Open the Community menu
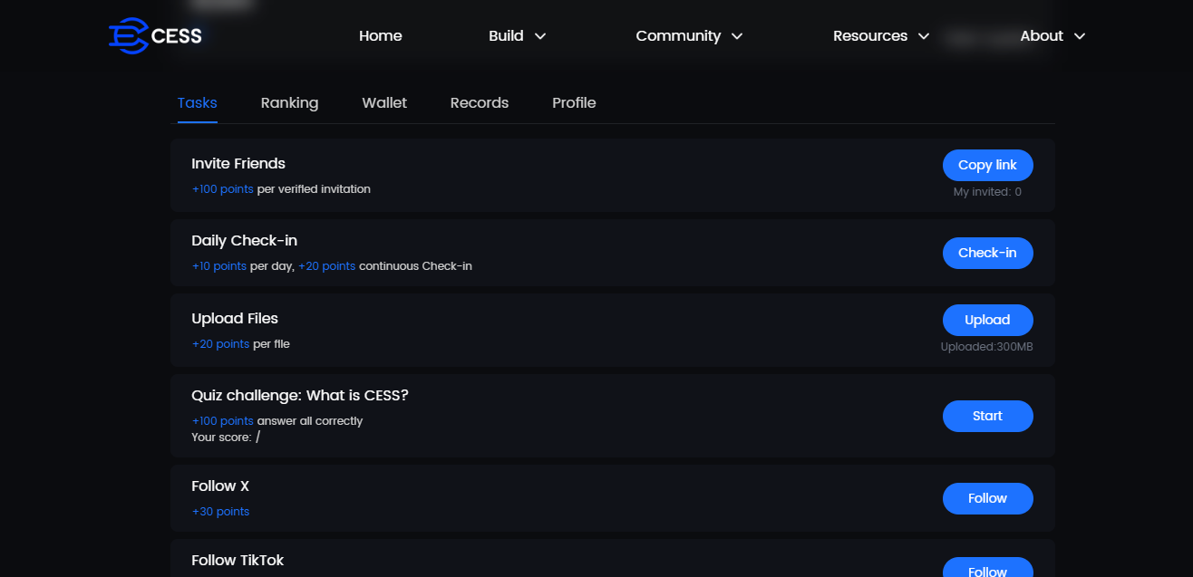The image size is (1193, 577). click(x=678, y=36)
